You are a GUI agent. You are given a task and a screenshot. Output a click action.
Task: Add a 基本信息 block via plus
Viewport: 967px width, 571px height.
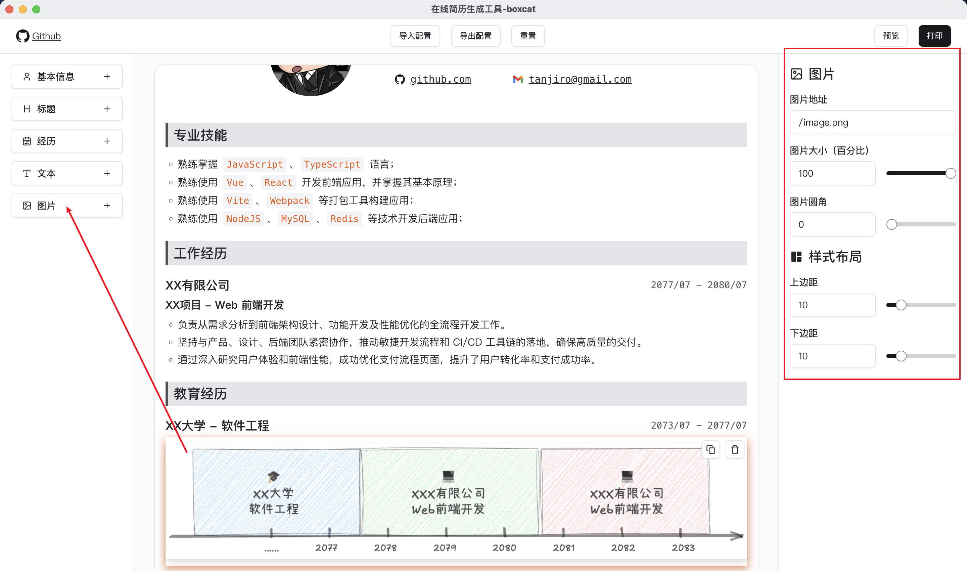(107, 77)
